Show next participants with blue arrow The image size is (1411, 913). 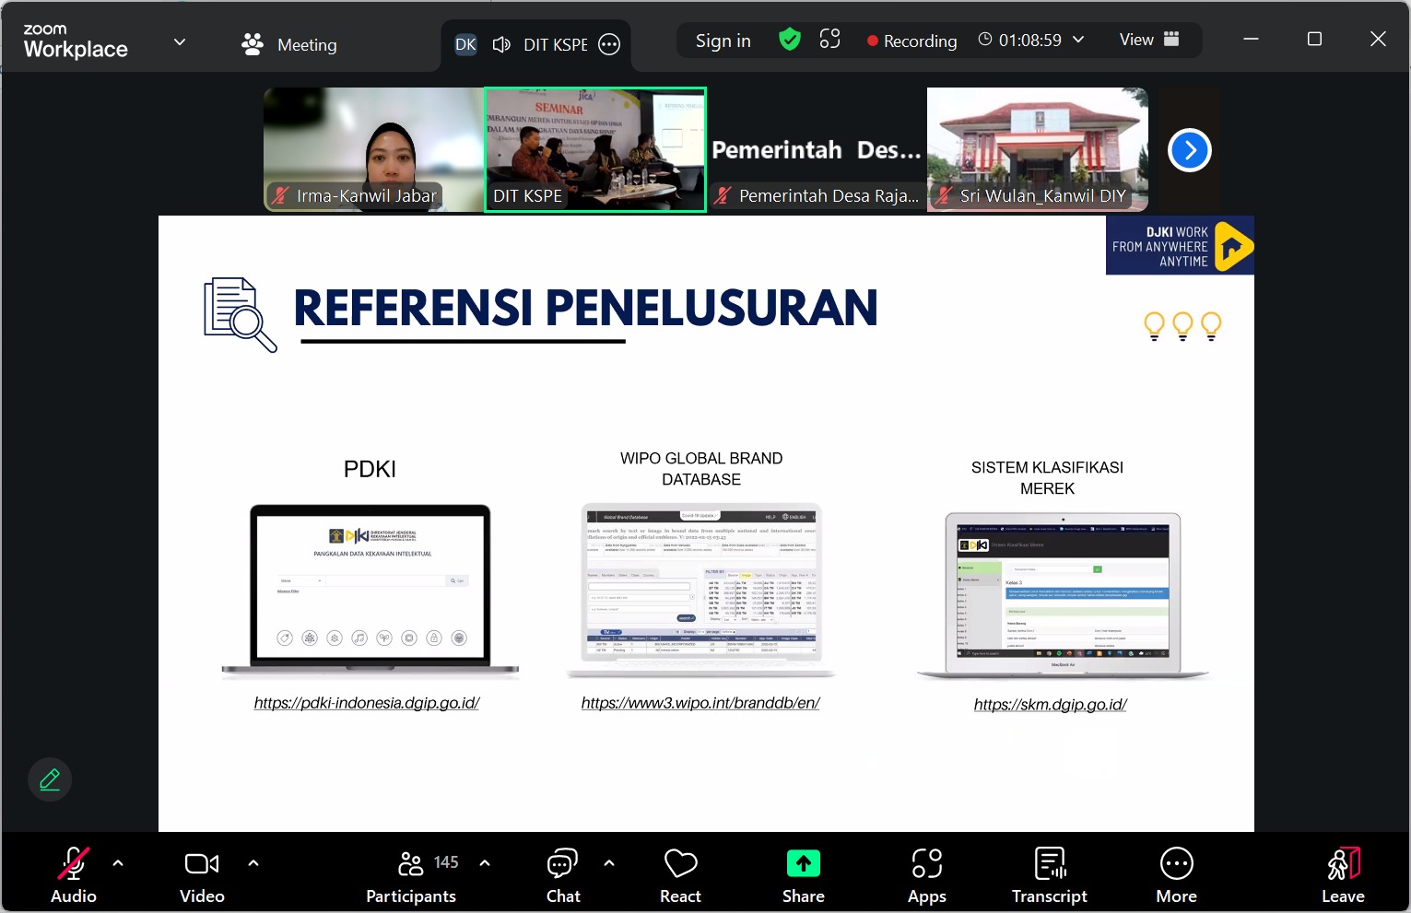click(1189, 150)
